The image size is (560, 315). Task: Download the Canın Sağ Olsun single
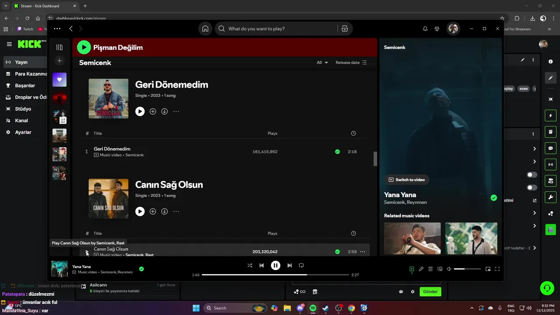(x=164, y=212)
